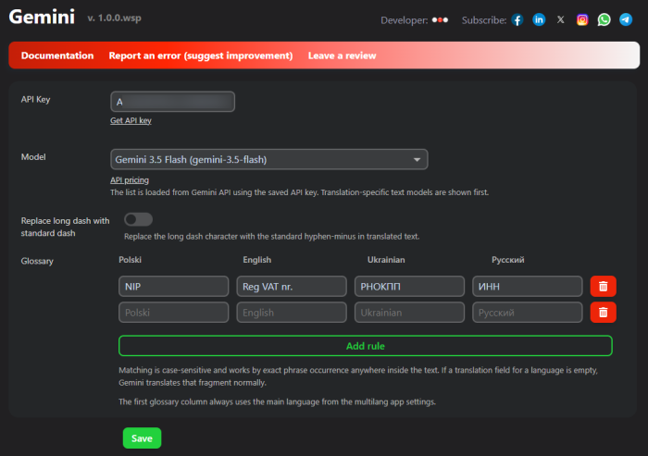Click the green Add rule button
Screen dimensions: 648x456
click(x=366, y=346)
